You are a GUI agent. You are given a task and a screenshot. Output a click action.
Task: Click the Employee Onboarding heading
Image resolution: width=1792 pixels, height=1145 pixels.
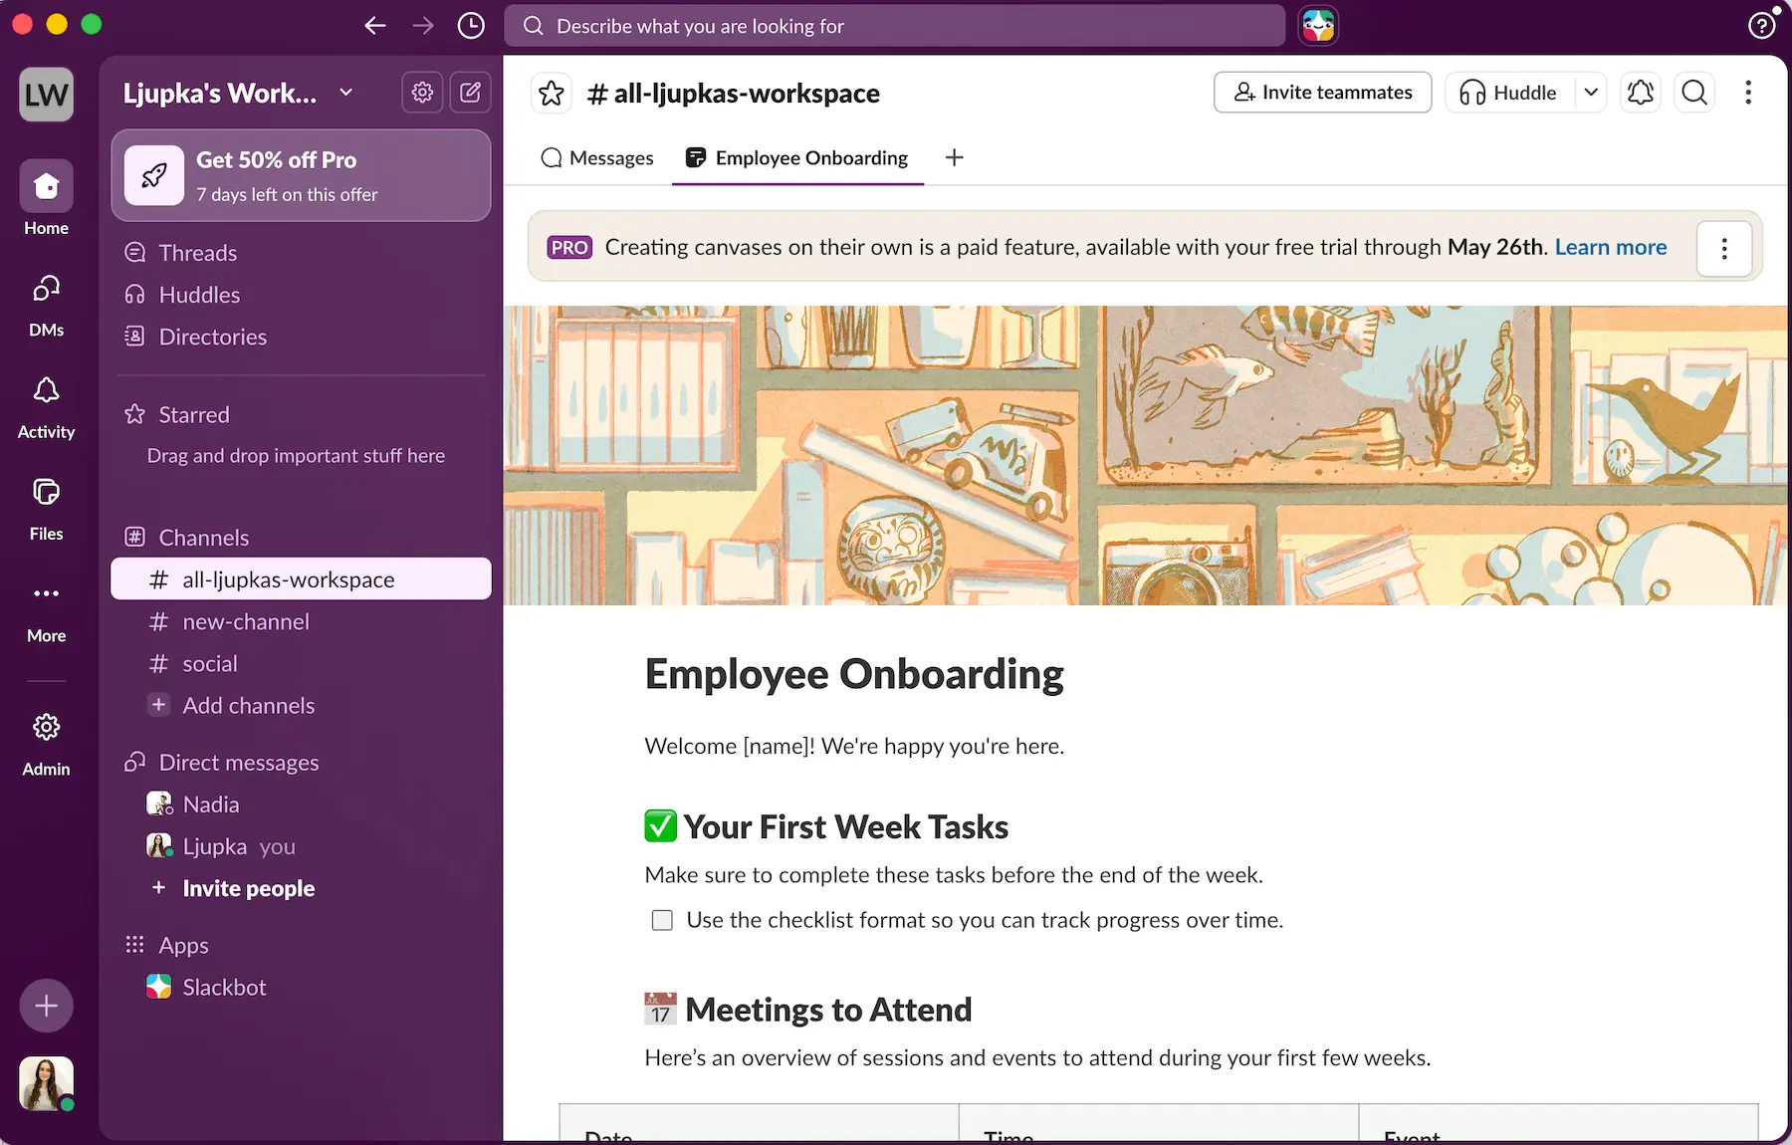point(854,674)
